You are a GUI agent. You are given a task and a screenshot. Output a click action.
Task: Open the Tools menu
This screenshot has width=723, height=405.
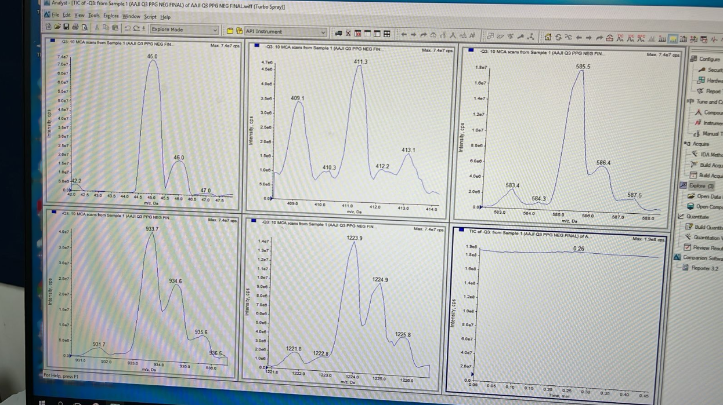click(x=94, y=15)
